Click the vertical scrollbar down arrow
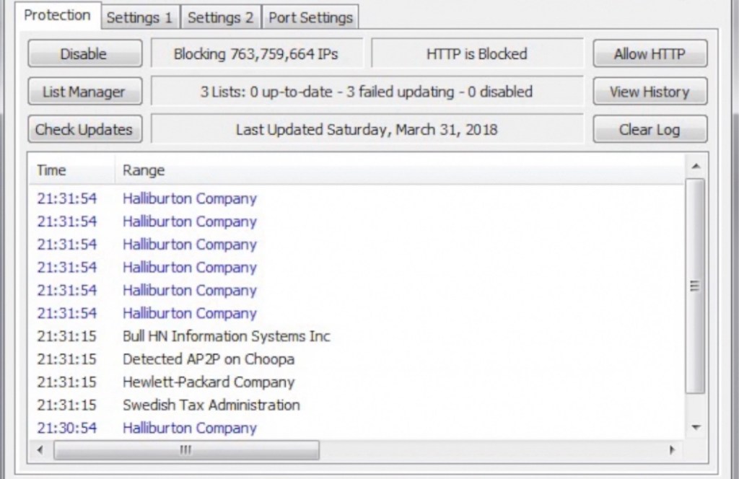This screenshot has height=479, width=739. (x=695, y=427)
